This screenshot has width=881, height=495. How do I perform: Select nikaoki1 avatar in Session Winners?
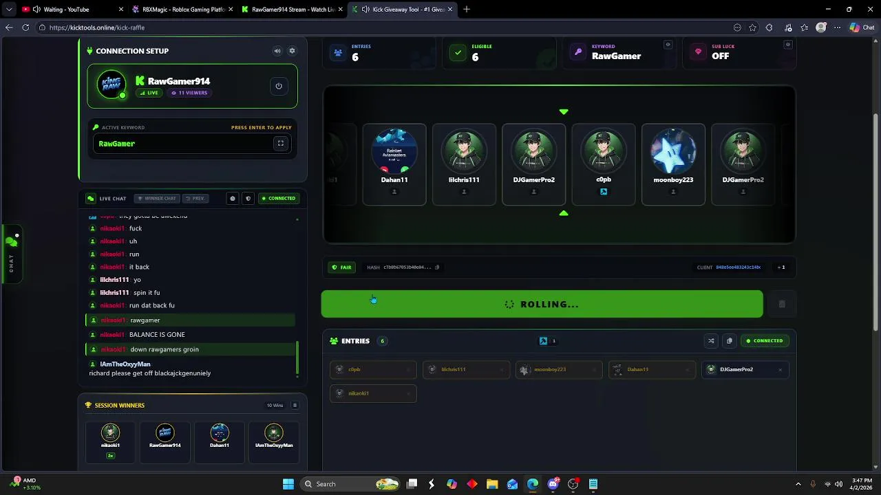coord(110,432)
